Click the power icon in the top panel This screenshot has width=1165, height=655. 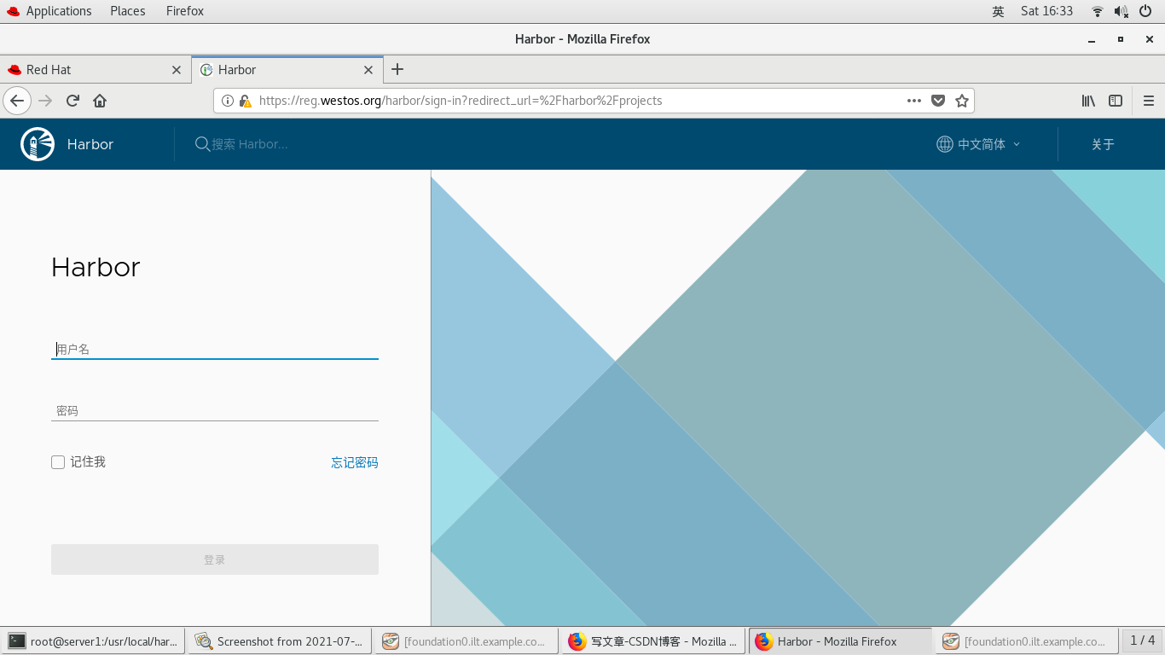click(x=1145, y=11)
